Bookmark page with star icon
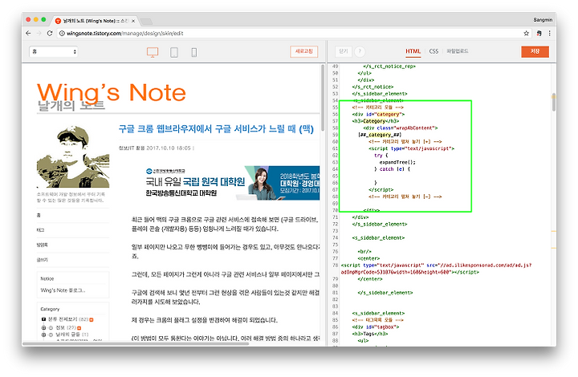The image size is (578, 377). tap(526, 33)
